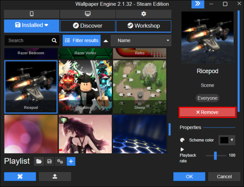Select the pink bokeh wallpaper thumbnail
Image resolution: width=244 pixels, height=187 pixels.
point(31,134)
